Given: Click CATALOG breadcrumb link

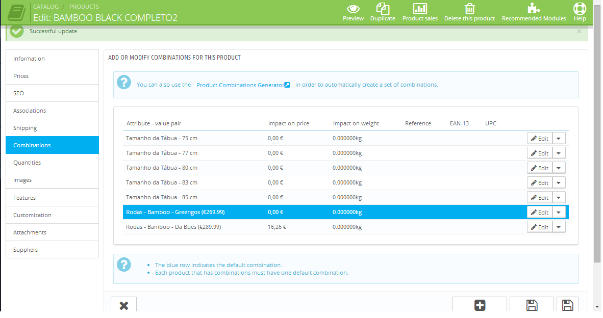Looking at the screenshot, I should (x=46, y=7).
